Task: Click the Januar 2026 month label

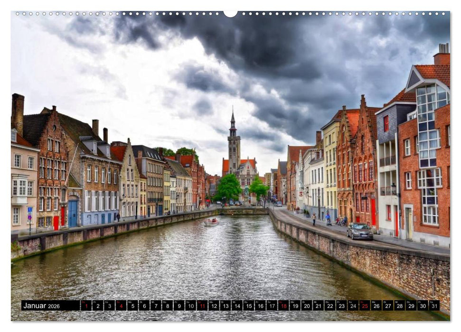Action: click(42, 306)
